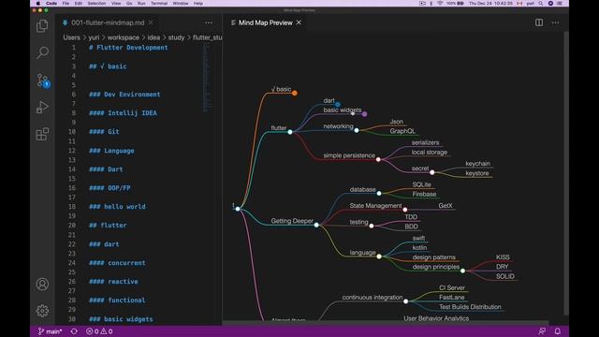The width and height of the screenshot is (599, 337).
Task: Open Spotlight search in the menu bar
Action: (541, 4)
